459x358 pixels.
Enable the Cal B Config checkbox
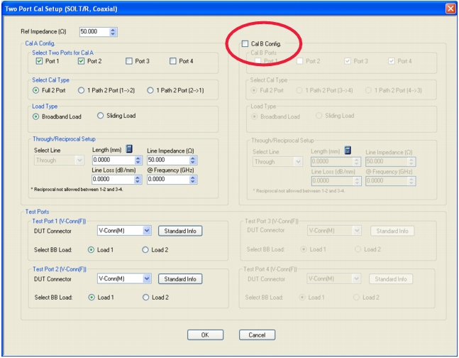[x=245, y=44]
